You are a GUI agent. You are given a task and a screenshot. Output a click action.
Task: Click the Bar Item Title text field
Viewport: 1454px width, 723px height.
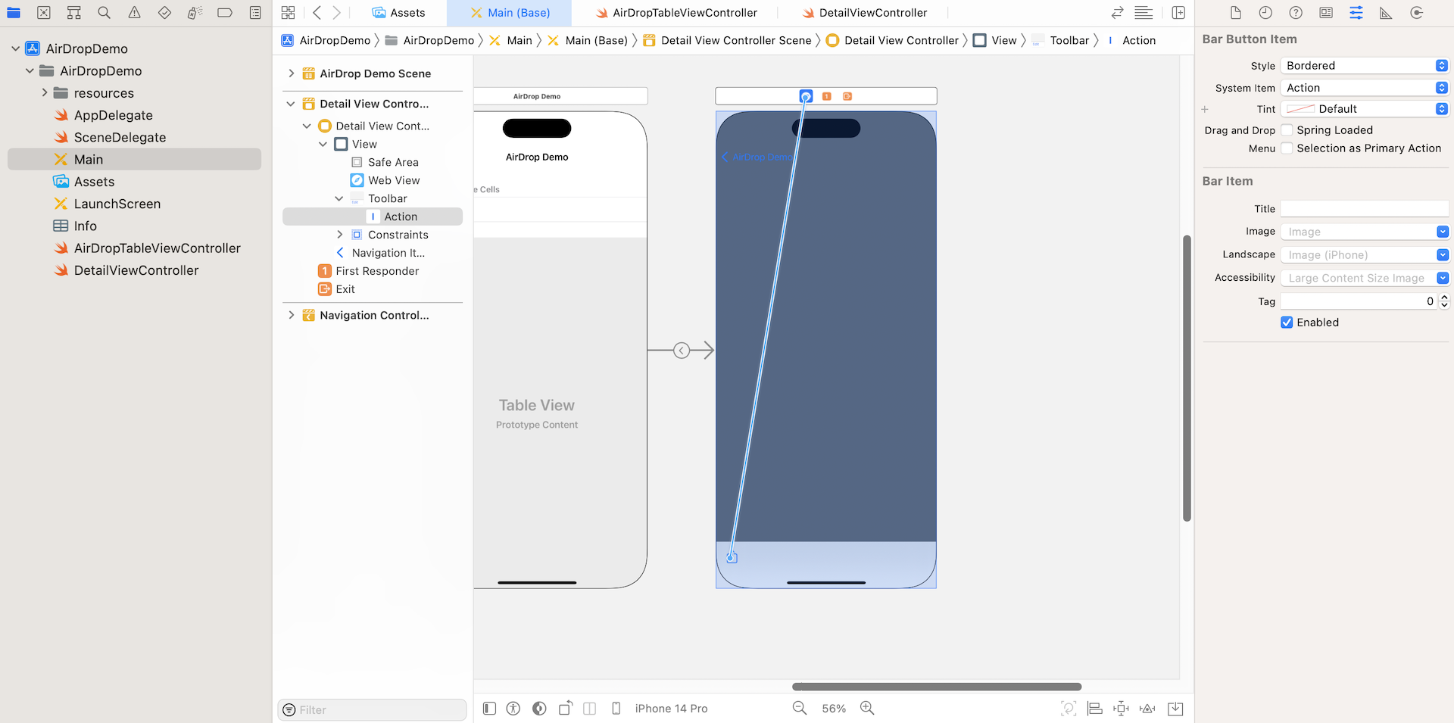pos(1364,209)
